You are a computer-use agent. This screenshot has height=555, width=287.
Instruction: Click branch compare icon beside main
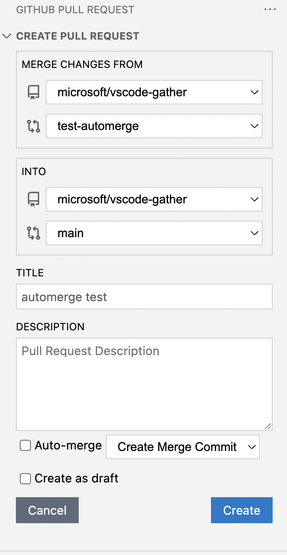[33, 233]
